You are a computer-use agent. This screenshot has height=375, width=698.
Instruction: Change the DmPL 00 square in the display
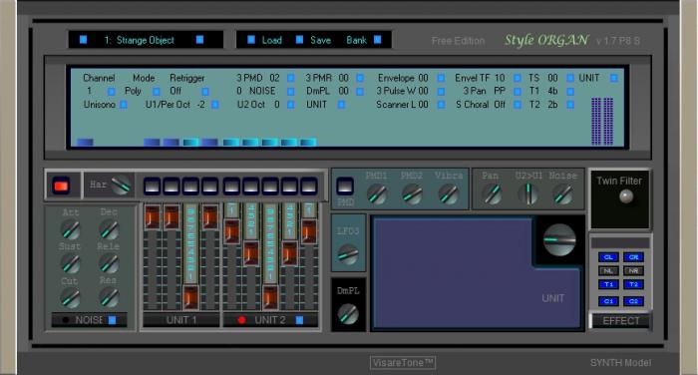(x=360, y=92)
